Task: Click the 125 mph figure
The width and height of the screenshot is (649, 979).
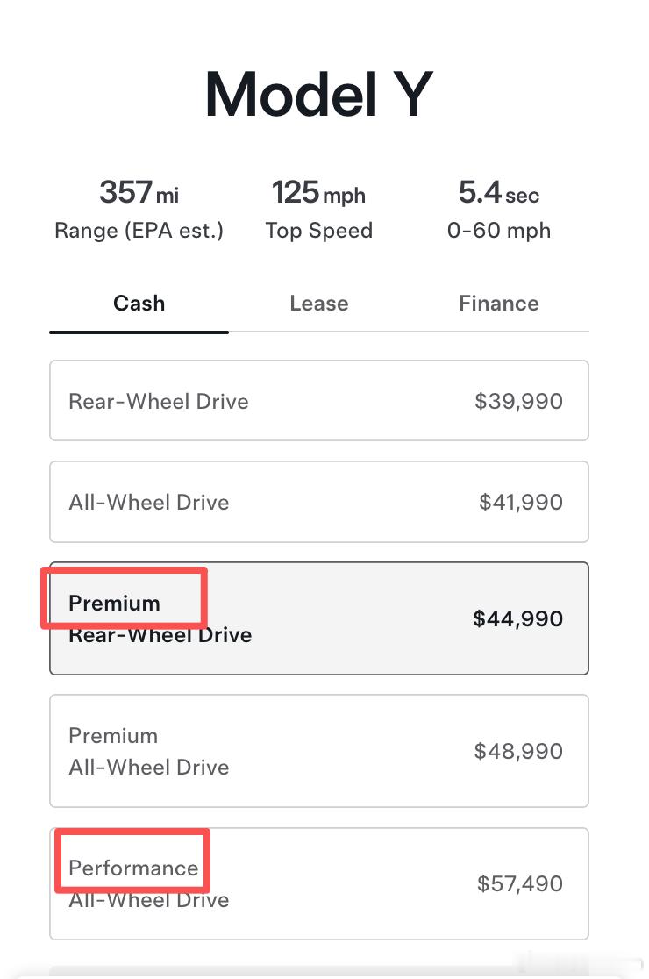Action: tap(318, 192)
